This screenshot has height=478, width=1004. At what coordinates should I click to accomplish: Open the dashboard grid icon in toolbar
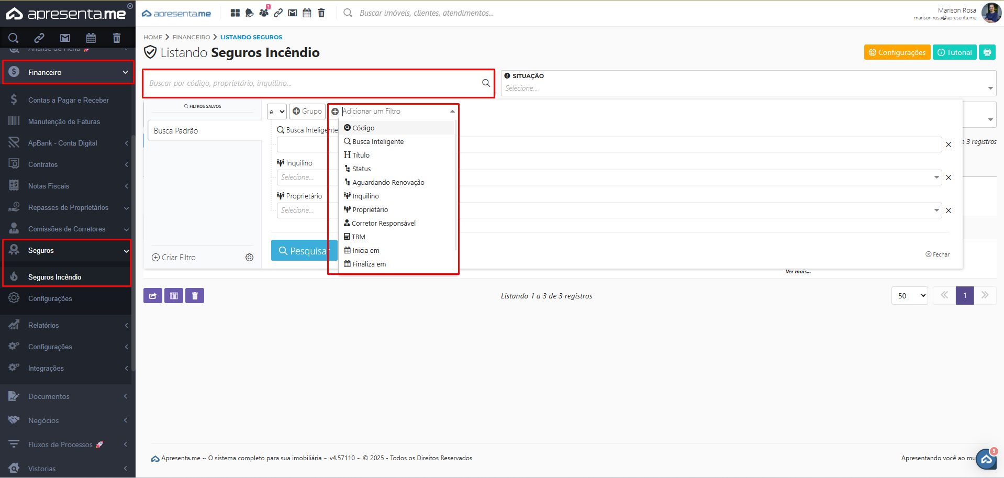[235, 13]
